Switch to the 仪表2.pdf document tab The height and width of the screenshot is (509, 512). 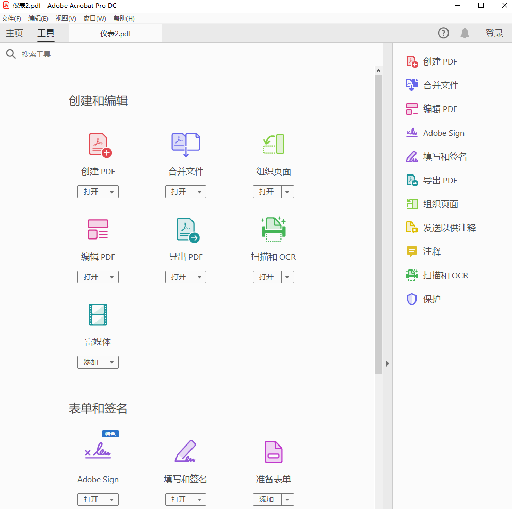click(x=115, y=34)
